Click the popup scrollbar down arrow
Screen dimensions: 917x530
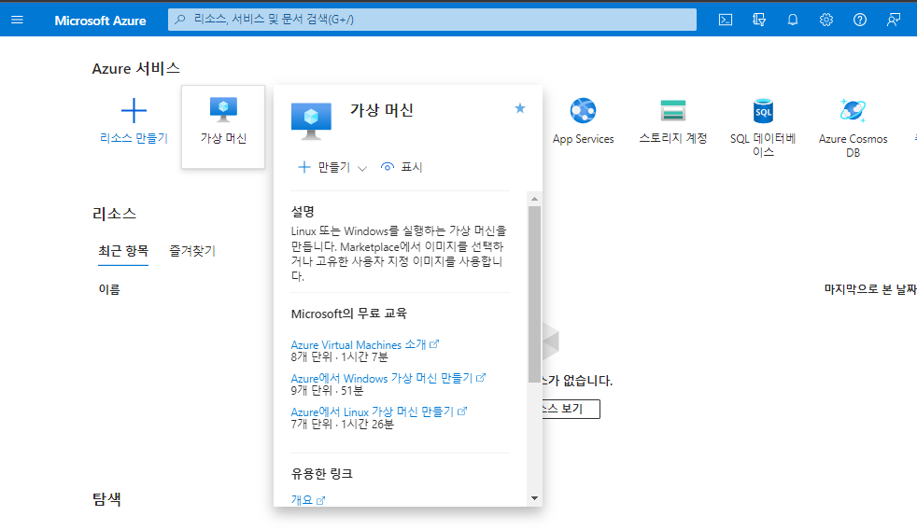pos(534,498)
